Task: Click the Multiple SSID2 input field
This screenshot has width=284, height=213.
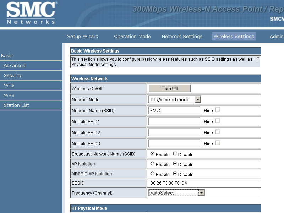Action: point(174,132)
